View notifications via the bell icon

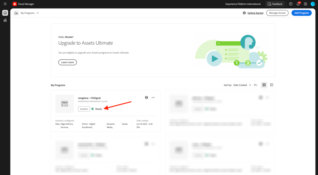coord(298,4)
